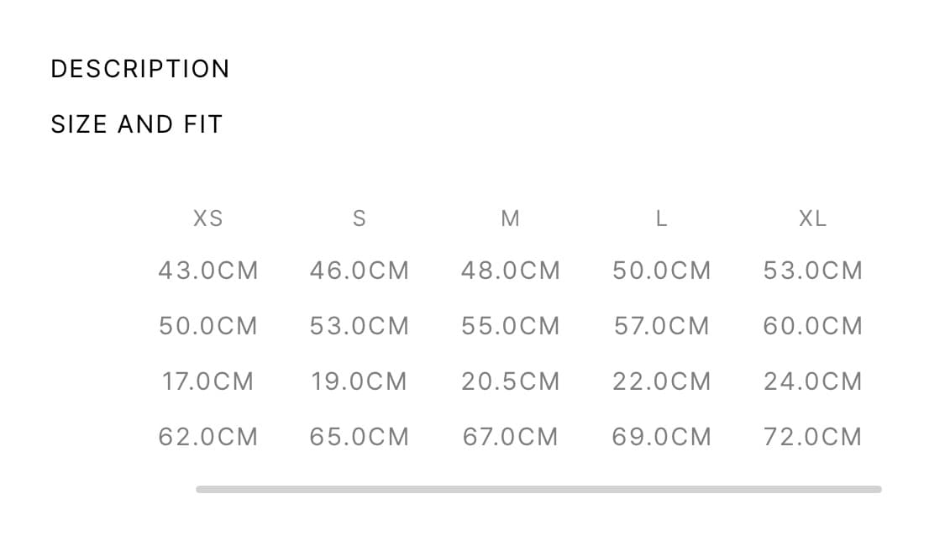Screen dimensions: 945x557
Task: Select the 24.0CM cell under XL
Action: pos(813,381)
